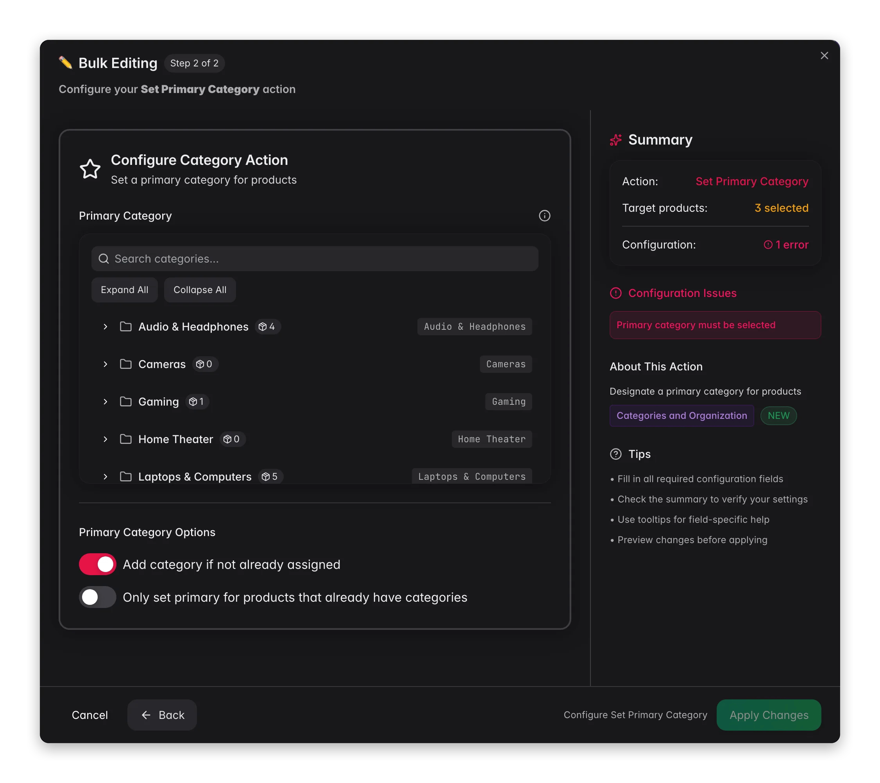The image size is (880, 783).
Task: Click the left arrow icon in Back button
Action: pyautogui.click(x=146, y=715)
